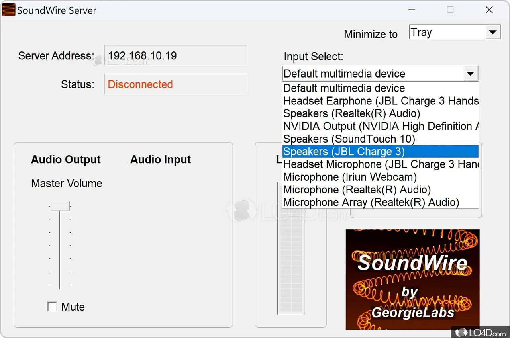Select Microphone (Realtek(R) Audio) option

point(380,190)
